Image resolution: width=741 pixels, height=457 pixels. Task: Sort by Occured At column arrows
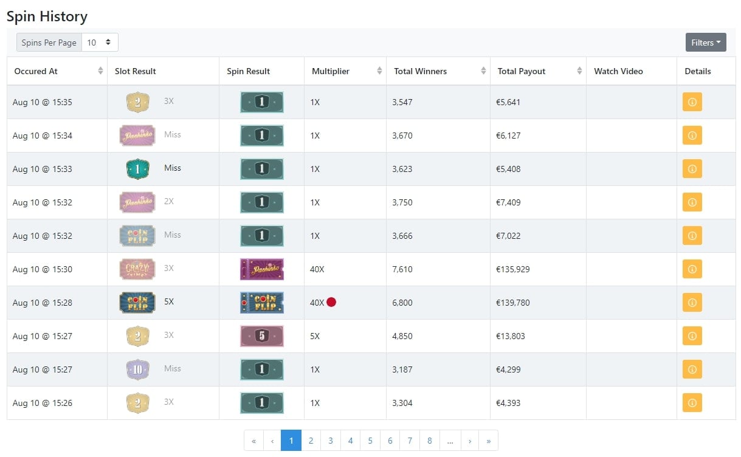(x=100, y=71)
